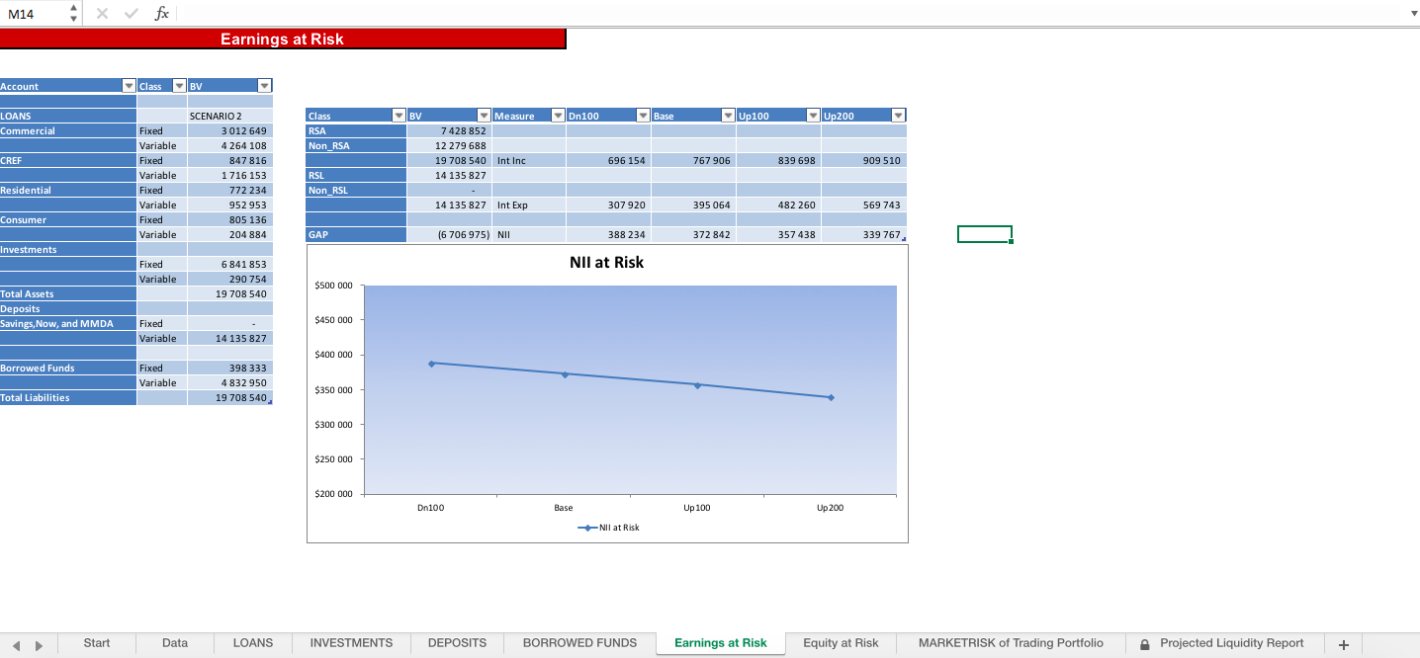The width and height of the screenshot is (1420, 658).
Task: Open the Base column filter dropdown
Action: 727,115
